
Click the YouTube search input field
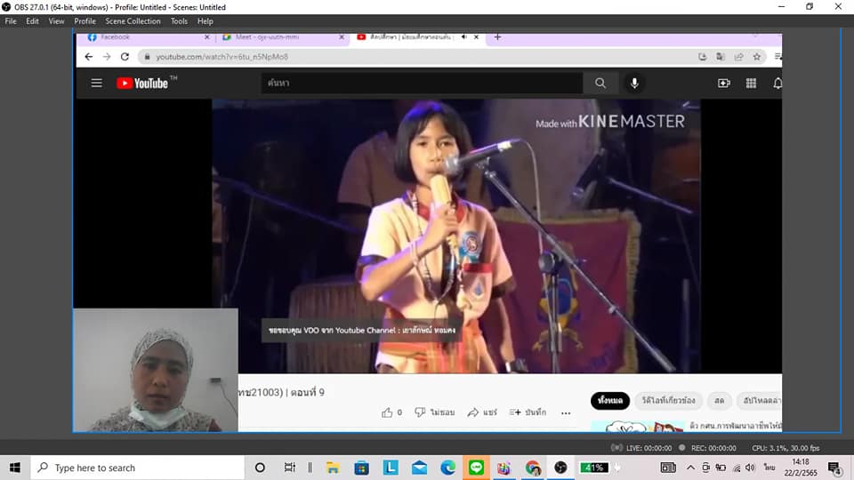422,83
